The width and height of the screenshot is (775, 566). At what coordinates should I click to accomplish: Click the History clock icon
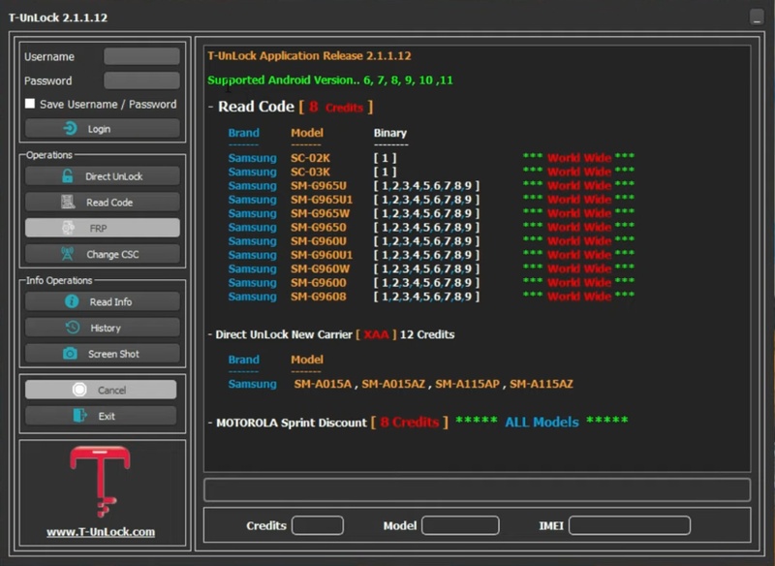(x=73, y=328)
